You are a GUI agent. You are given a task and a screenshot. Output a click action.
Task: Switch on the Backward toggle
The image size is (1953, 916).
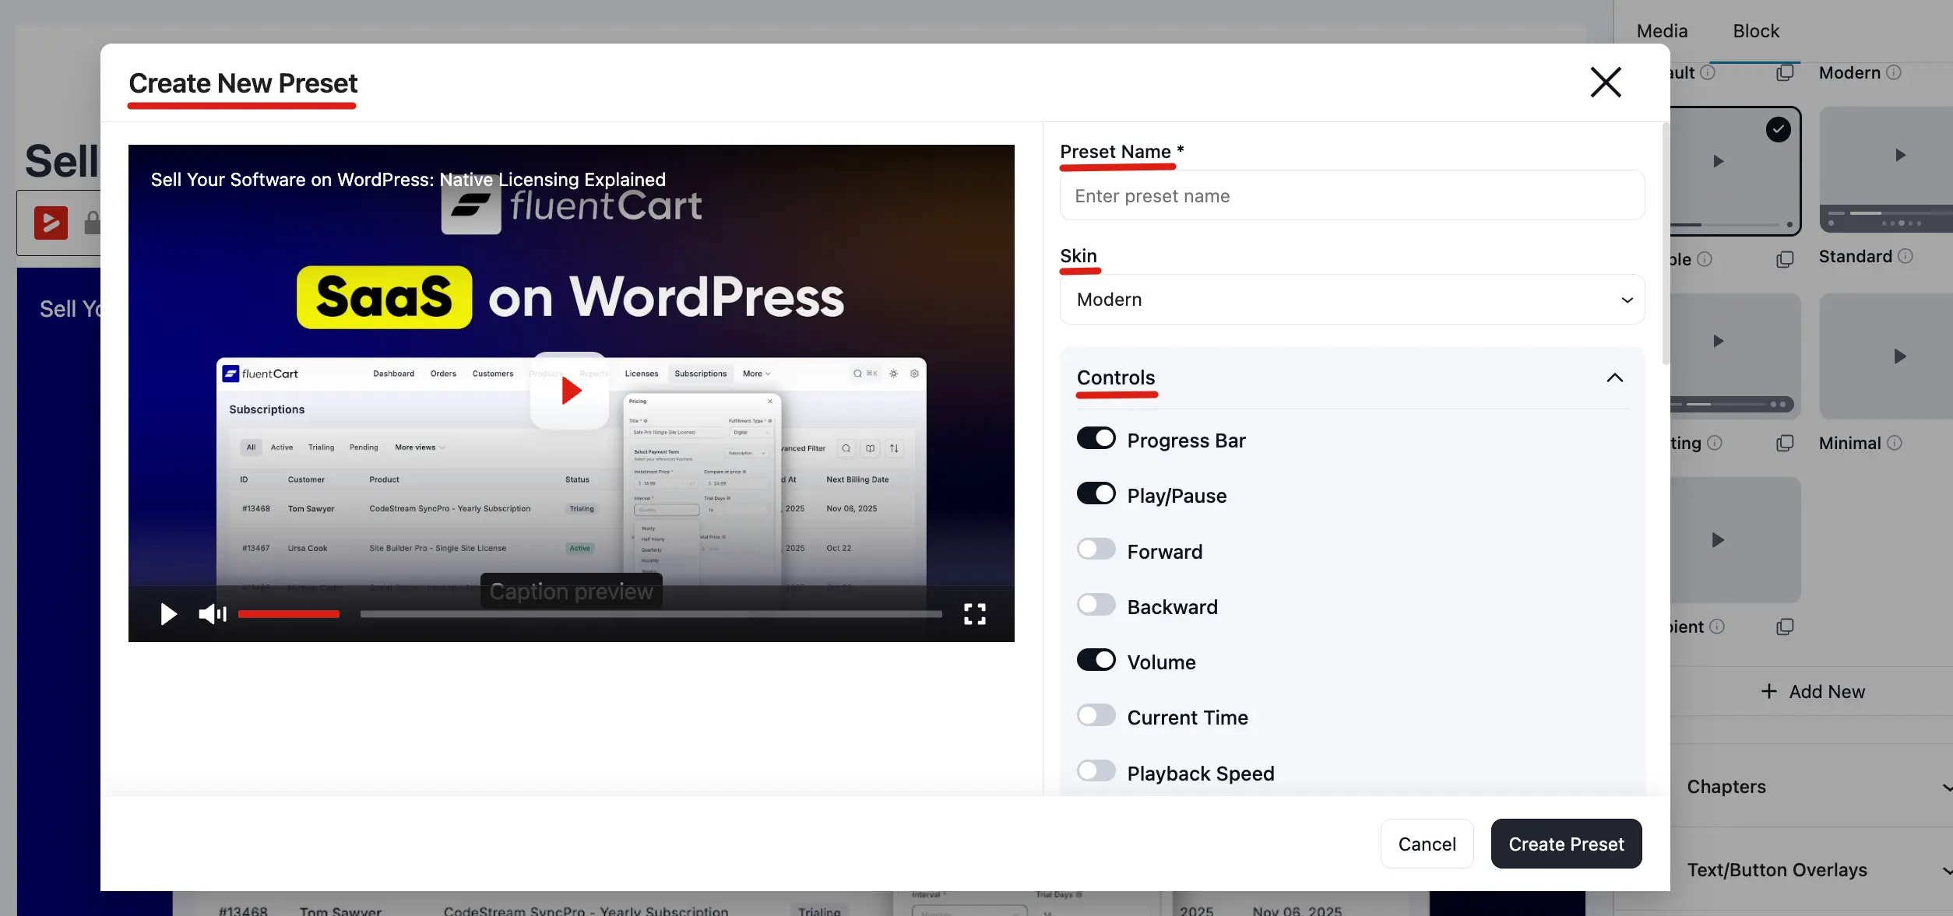(x=1096, y=605)
